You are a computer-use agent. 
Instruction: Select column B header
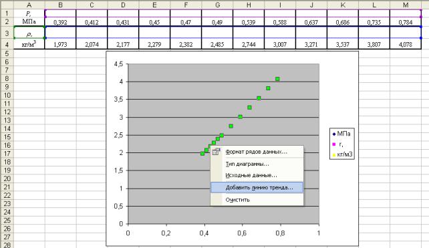(60, 5)
